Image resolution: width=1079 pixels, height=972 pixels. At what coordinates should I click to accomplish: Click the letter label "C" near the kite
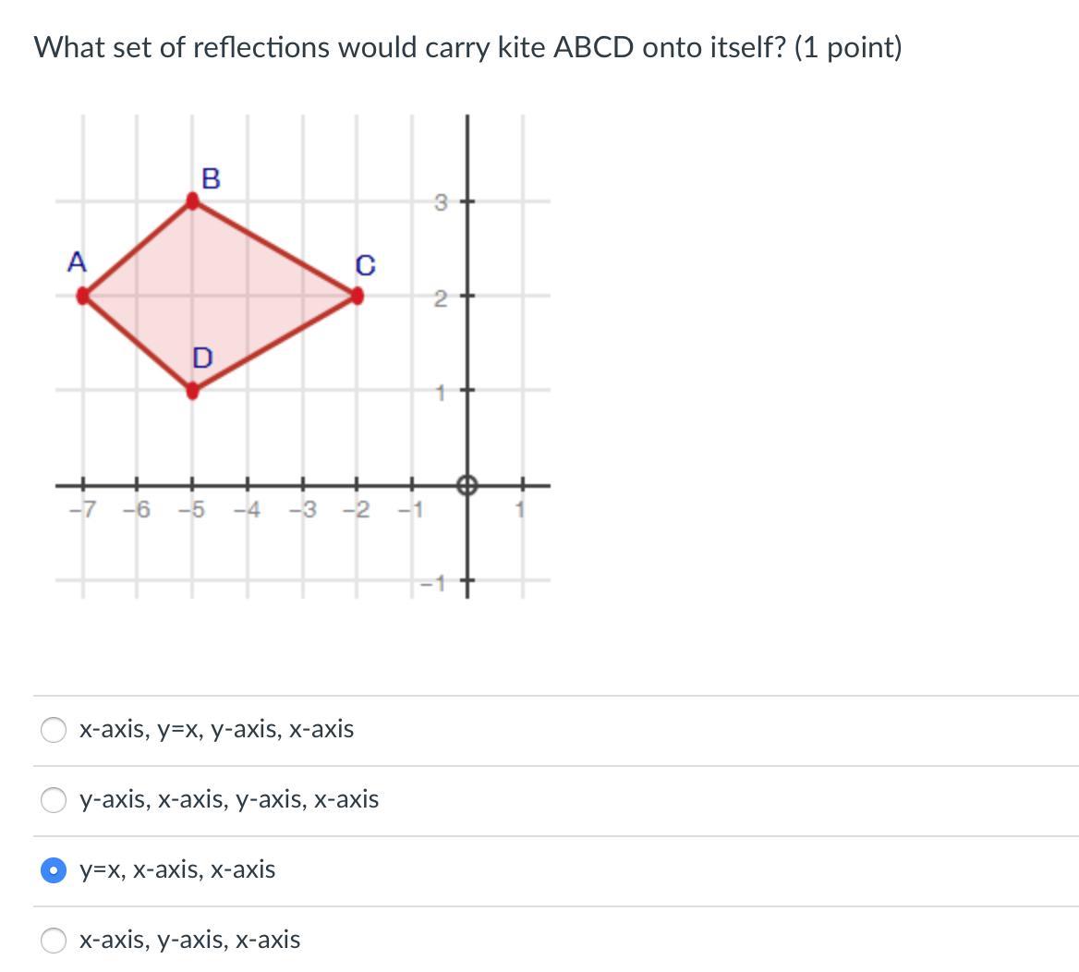[365, 266]
